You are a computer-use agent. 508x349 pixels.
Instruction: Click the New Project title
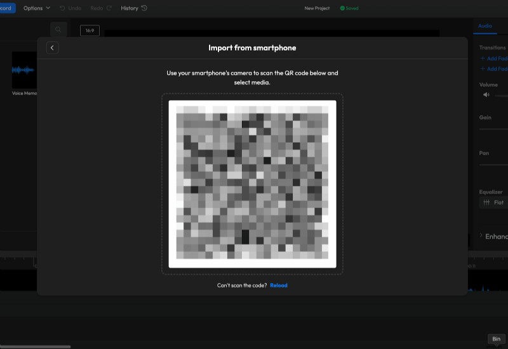(x=317, y=8)
